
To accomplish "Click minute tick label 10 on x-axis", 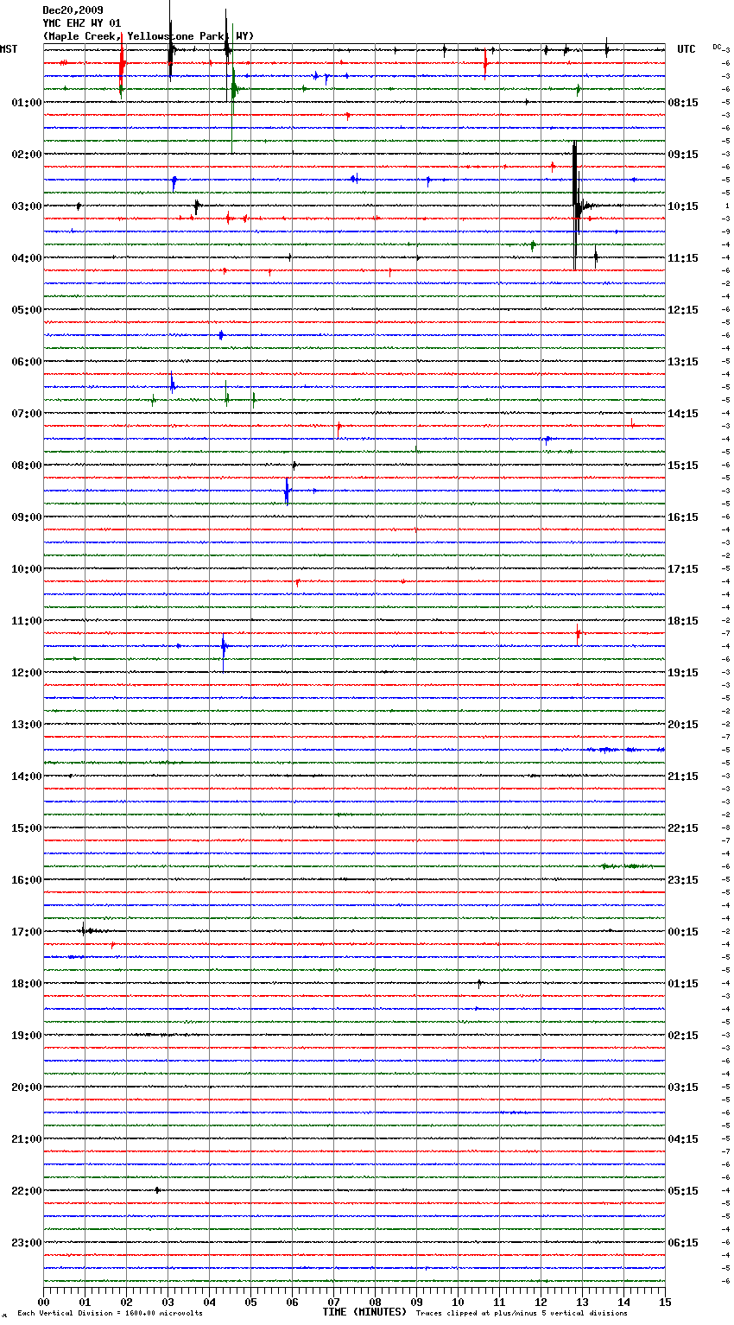I will pyautogui.click(x=458, y=1302).
